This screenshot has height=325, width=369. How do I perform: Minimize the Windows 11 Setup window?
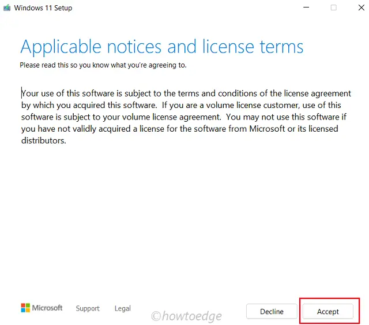coord(306,8)
